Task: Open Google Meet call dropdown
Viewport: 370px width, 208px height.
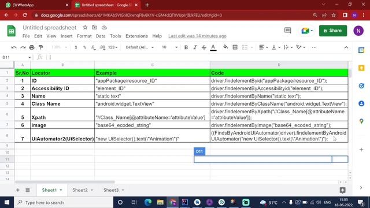Action: click(x=307, y=31)
